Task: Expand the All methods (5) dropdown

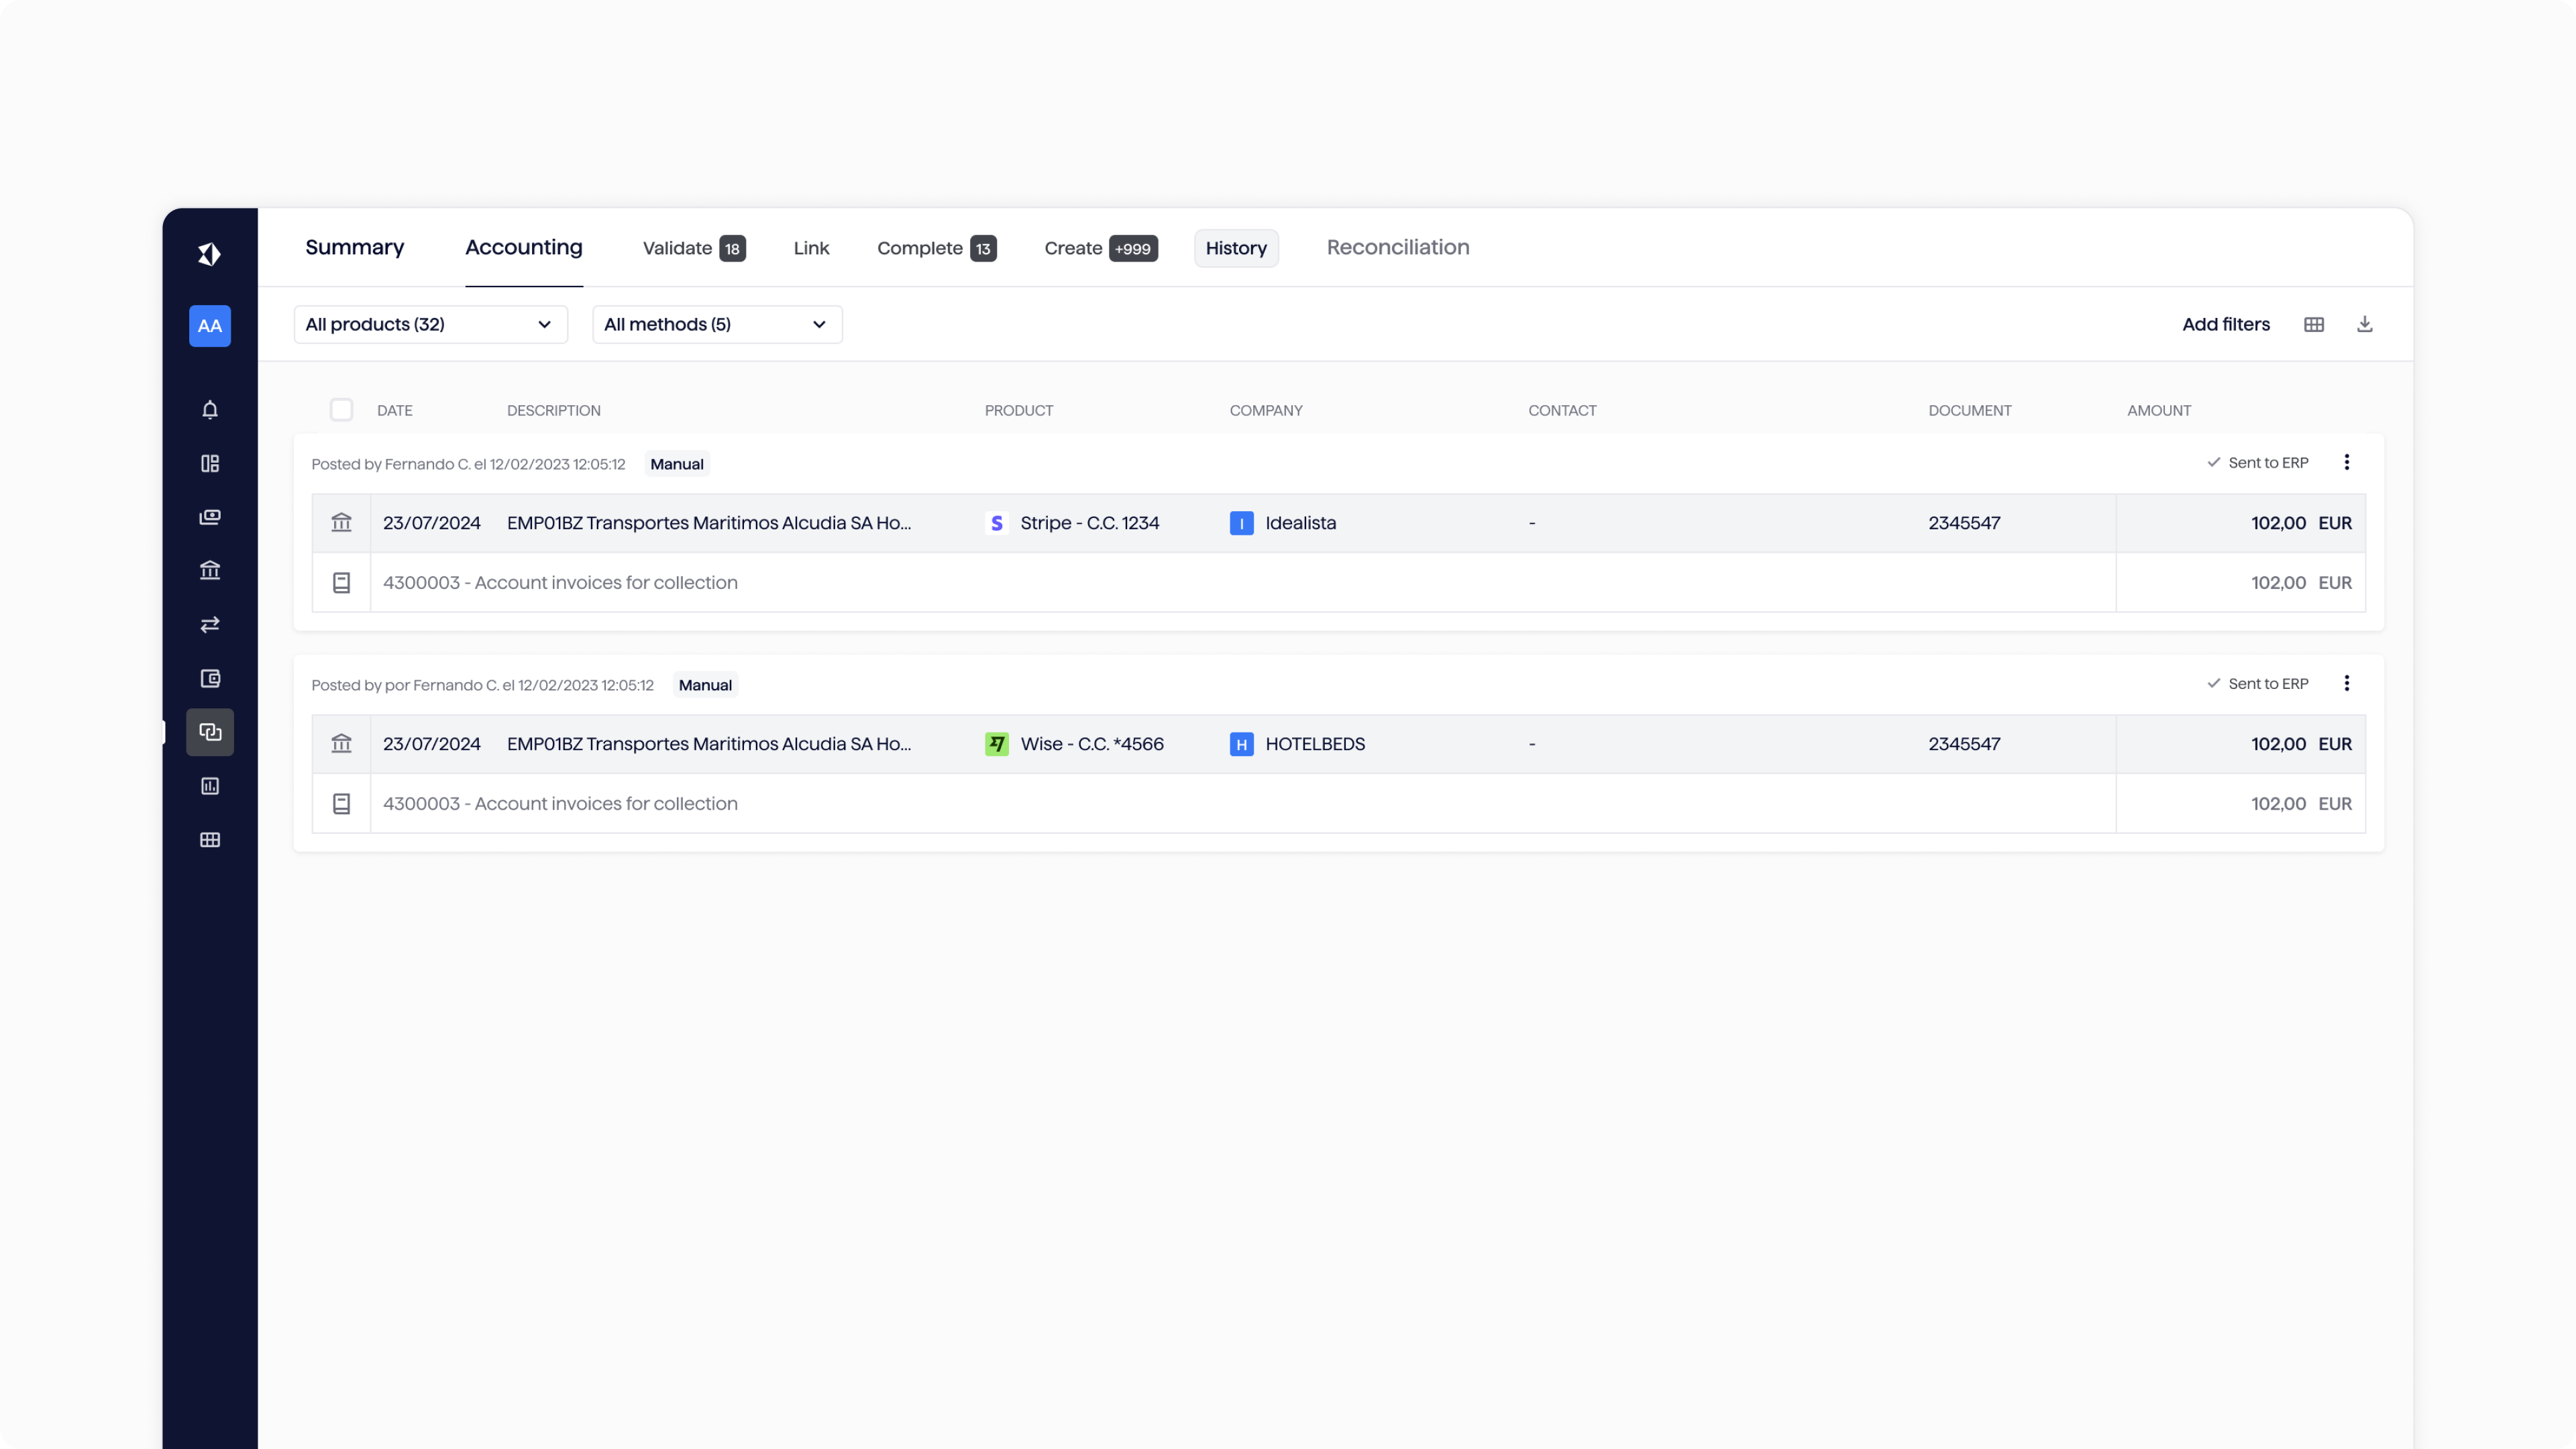Action: point(716,324)
